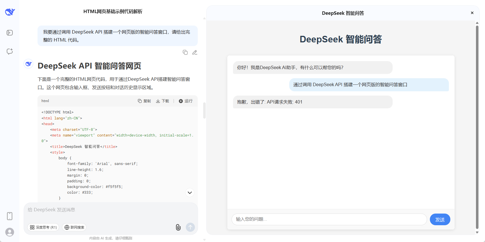Click the greeting bubble 你好！我是DeepSeek AI助手
Viewport: 485px width, 242px height.
[313, 68]
